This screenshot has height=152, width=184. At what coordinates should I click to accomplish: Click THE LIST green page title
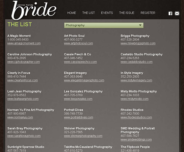20,24
